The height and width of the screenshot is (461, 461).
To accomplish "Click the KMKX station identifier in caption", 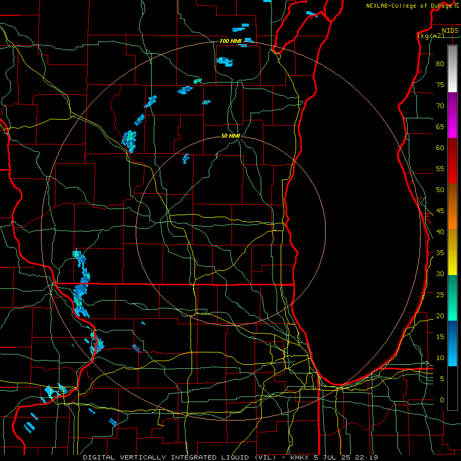I will (x=300, y=457).
